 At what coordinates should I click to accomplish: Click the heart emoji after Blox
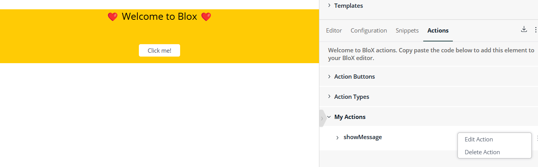[x=206, y=17]
